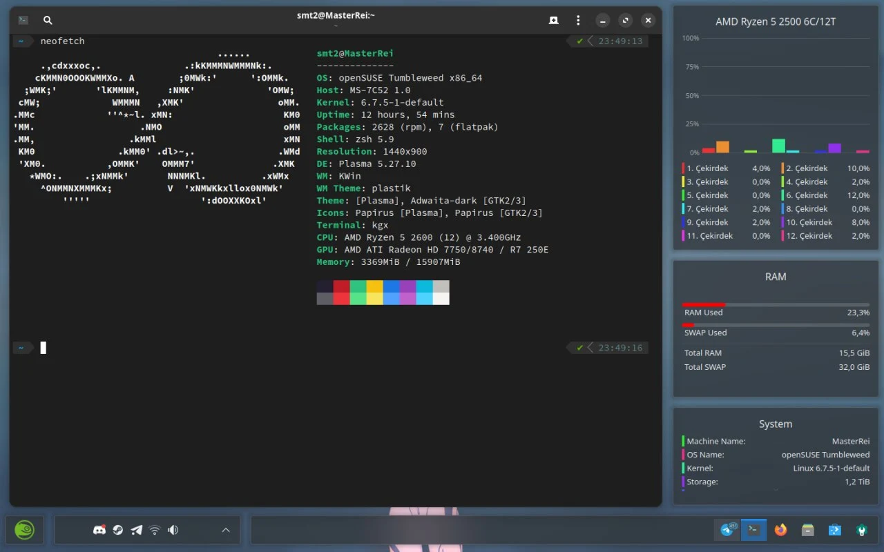The image size is (884, 552).
Task: Maximize the terminal window
Action: pos(625,21)
